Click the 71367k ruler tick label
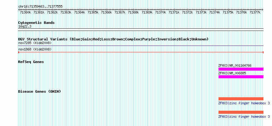This screenshot has width=272, height=126. pyautogui.click(x=120, y=12)
